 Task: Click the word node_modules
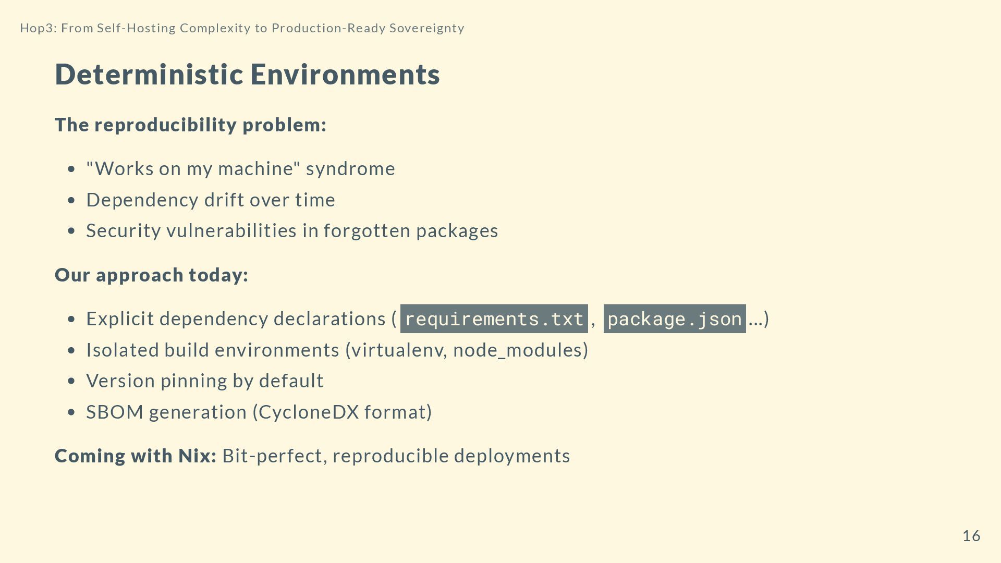(x=517, y=350)
